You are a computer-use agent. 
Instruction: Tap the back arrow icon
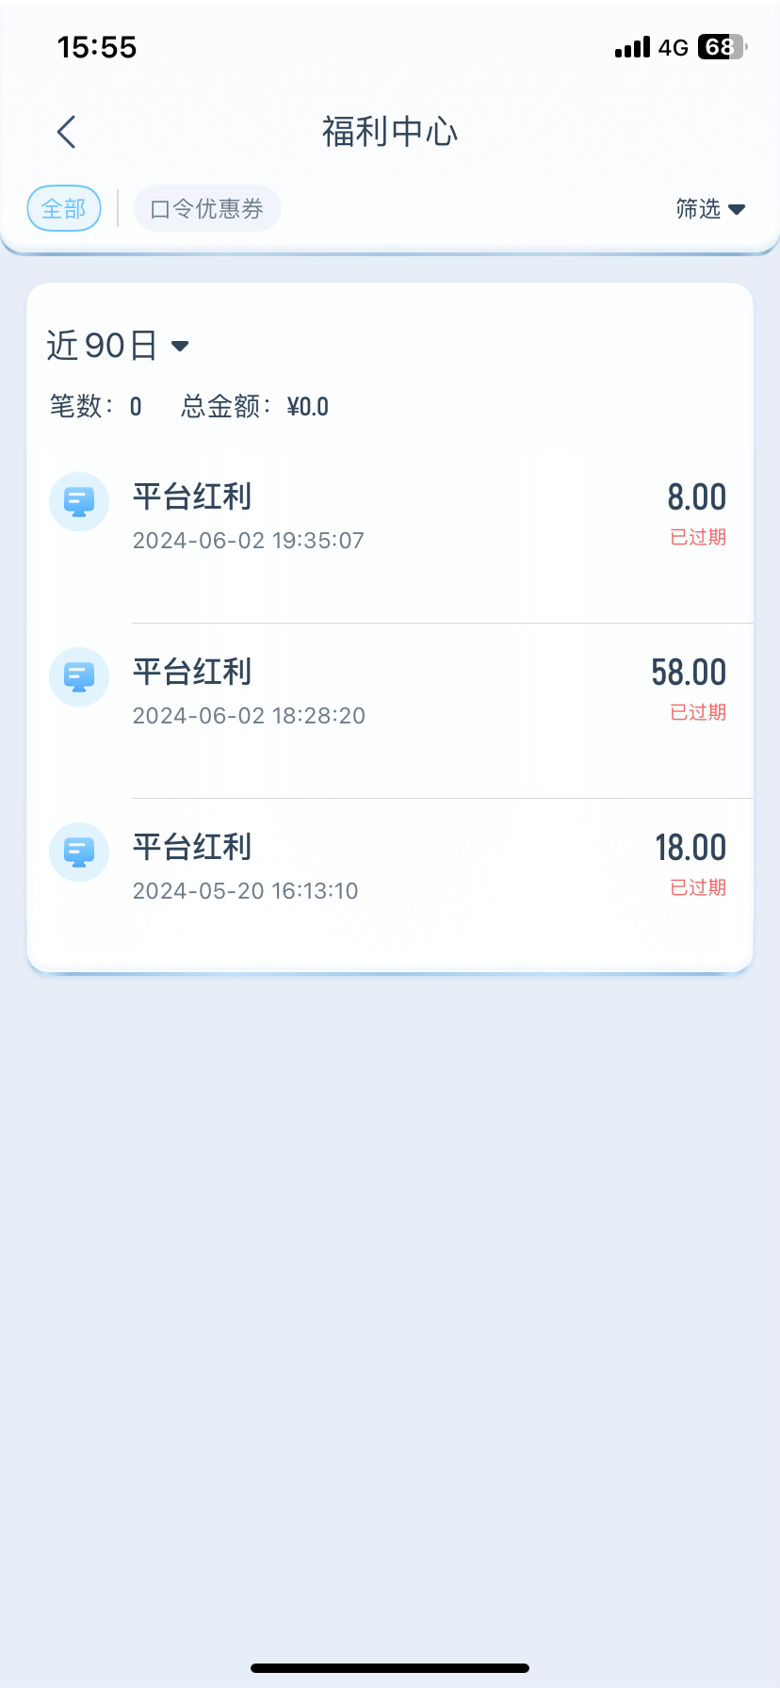tap(66, 132)
